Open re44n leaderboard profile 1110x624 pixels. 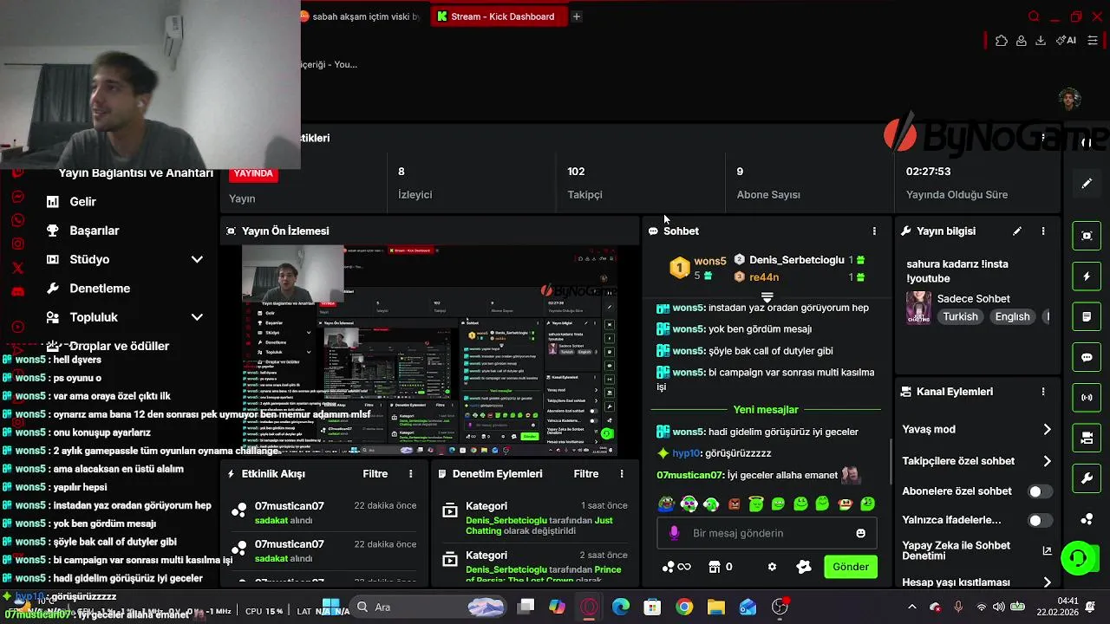click(763, 277)
